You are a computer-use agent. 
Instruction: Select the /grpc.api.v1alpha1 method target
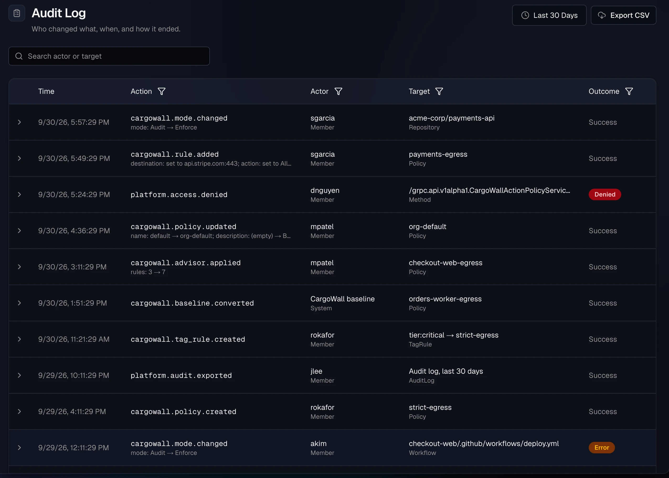pos(489,191)
